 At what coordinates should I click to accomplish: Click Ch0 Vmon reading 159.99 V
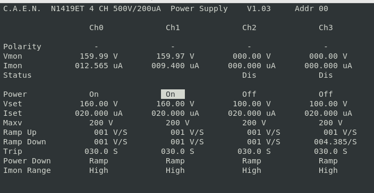pos(99,56)
